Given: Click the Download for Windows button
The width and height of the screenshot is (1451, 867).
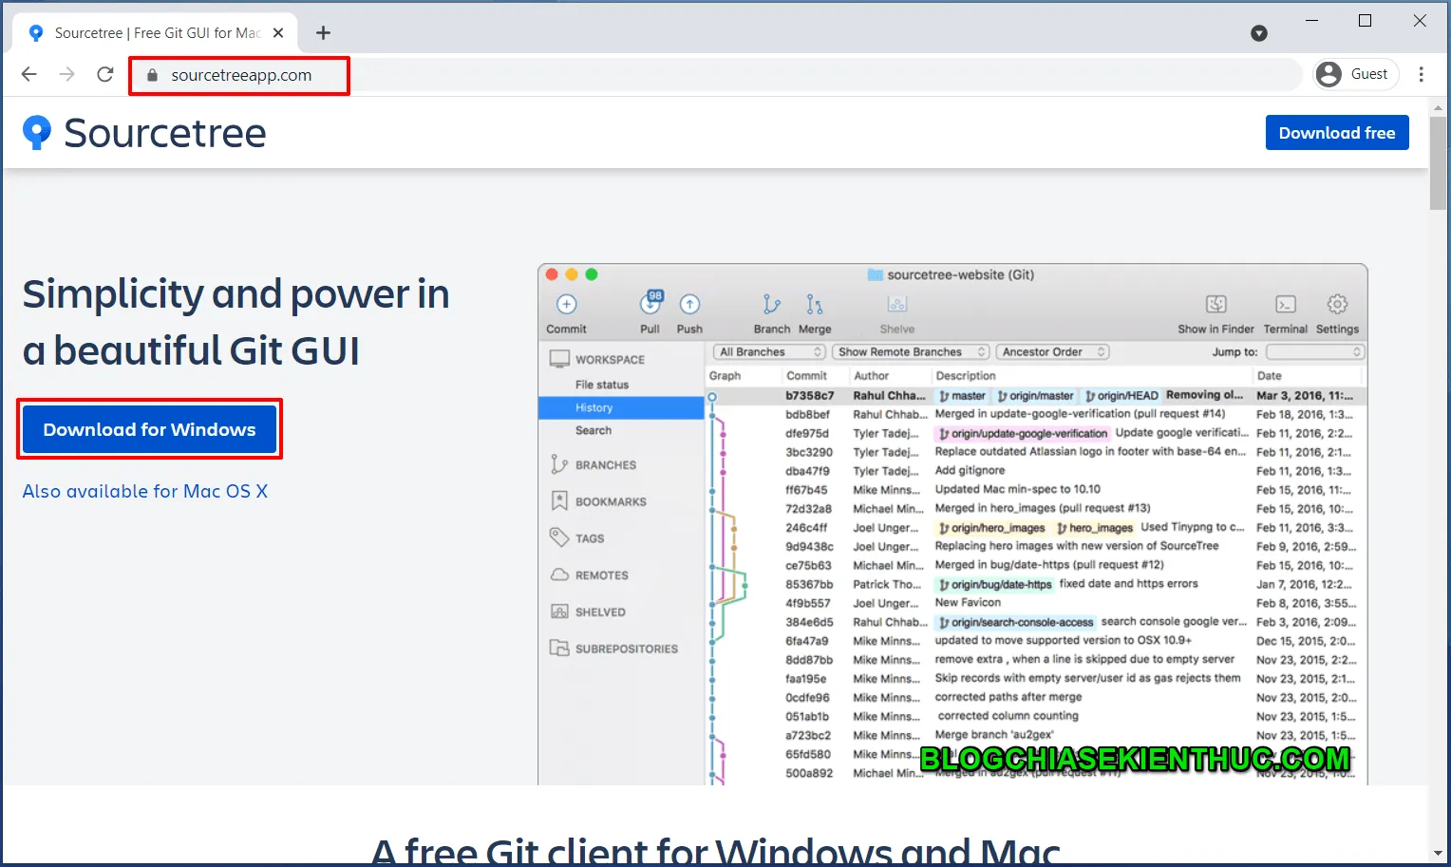Looking at the screenshot, I should [149, 429].
